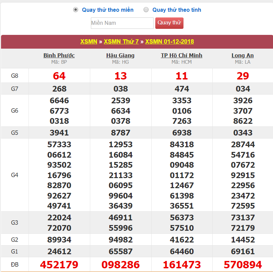Open the 'XSMN Thứ 7' link
Viewport: 273px width, 272px height.
point(121,42)
